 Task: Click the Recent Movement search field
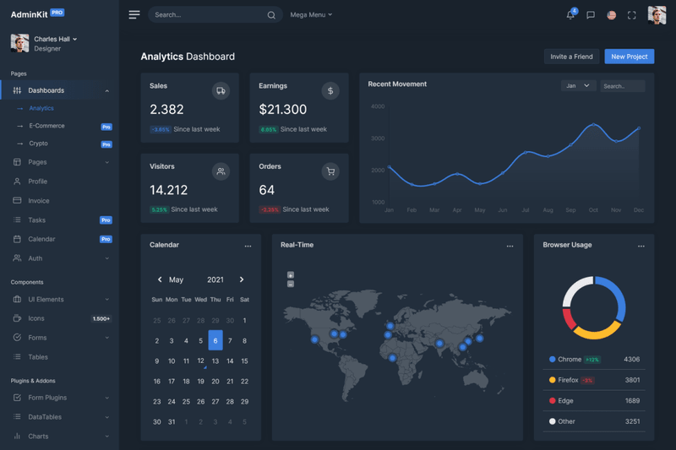pyautogui.click(x=623, y=85)
